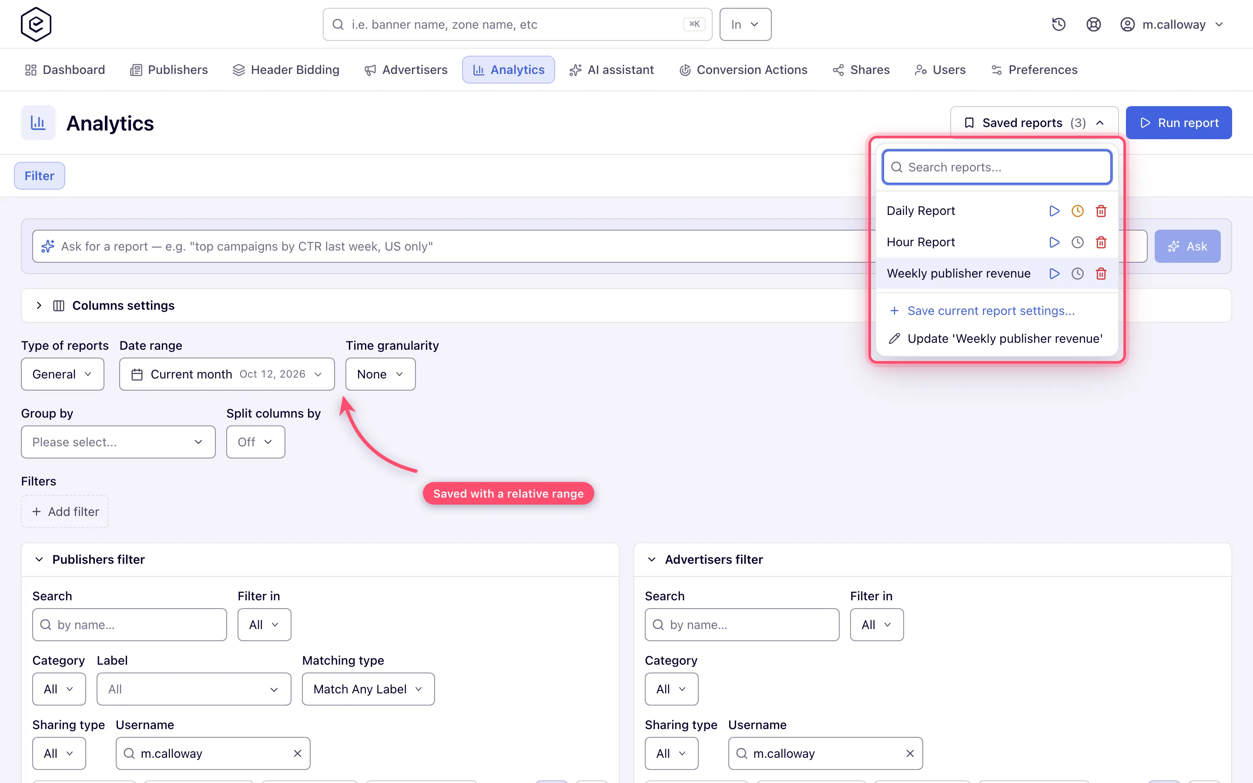The width and height of the screenshot is (1253, 783).
Task: Open the support lifebuoy icon
Action: click(1093, 24)
